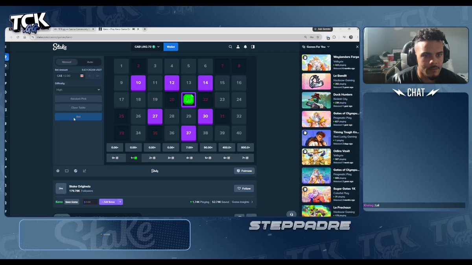Click Stake Originals avatar logo

(x=61, y=188)
